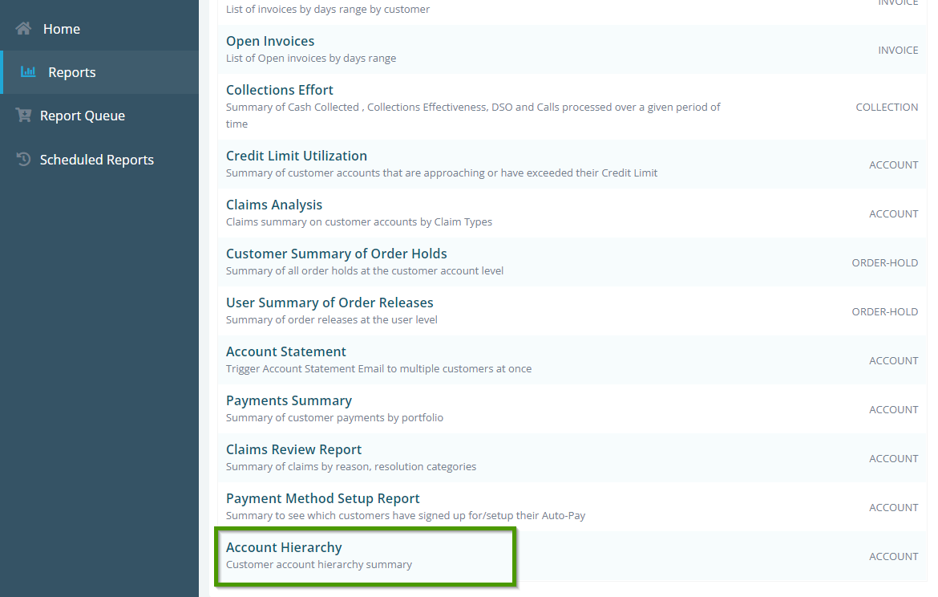Screen dimensions: 938x597
Task: Click the Reports bar chart icon
Action: [28, 72]
